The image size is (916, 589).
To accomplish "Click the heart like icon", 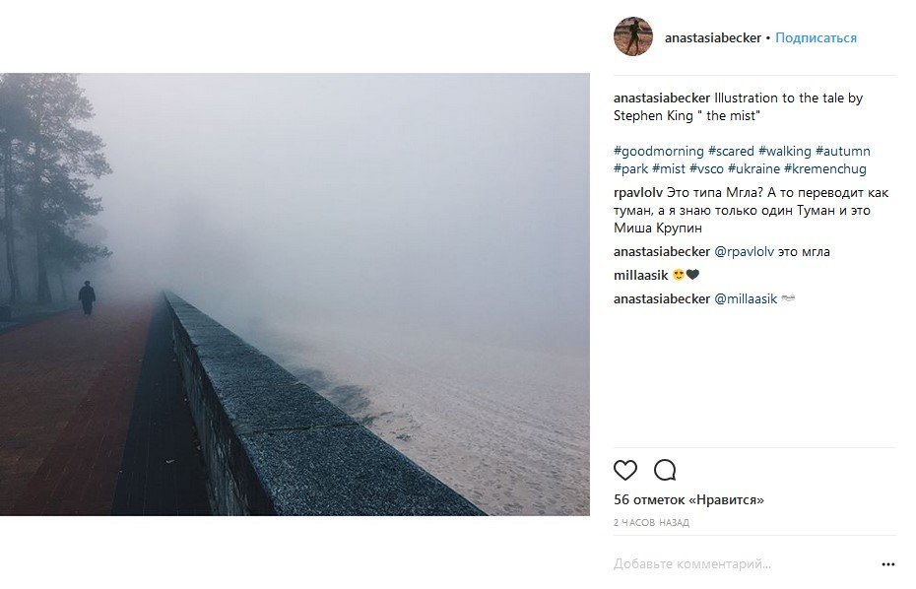I will (625, 470).
